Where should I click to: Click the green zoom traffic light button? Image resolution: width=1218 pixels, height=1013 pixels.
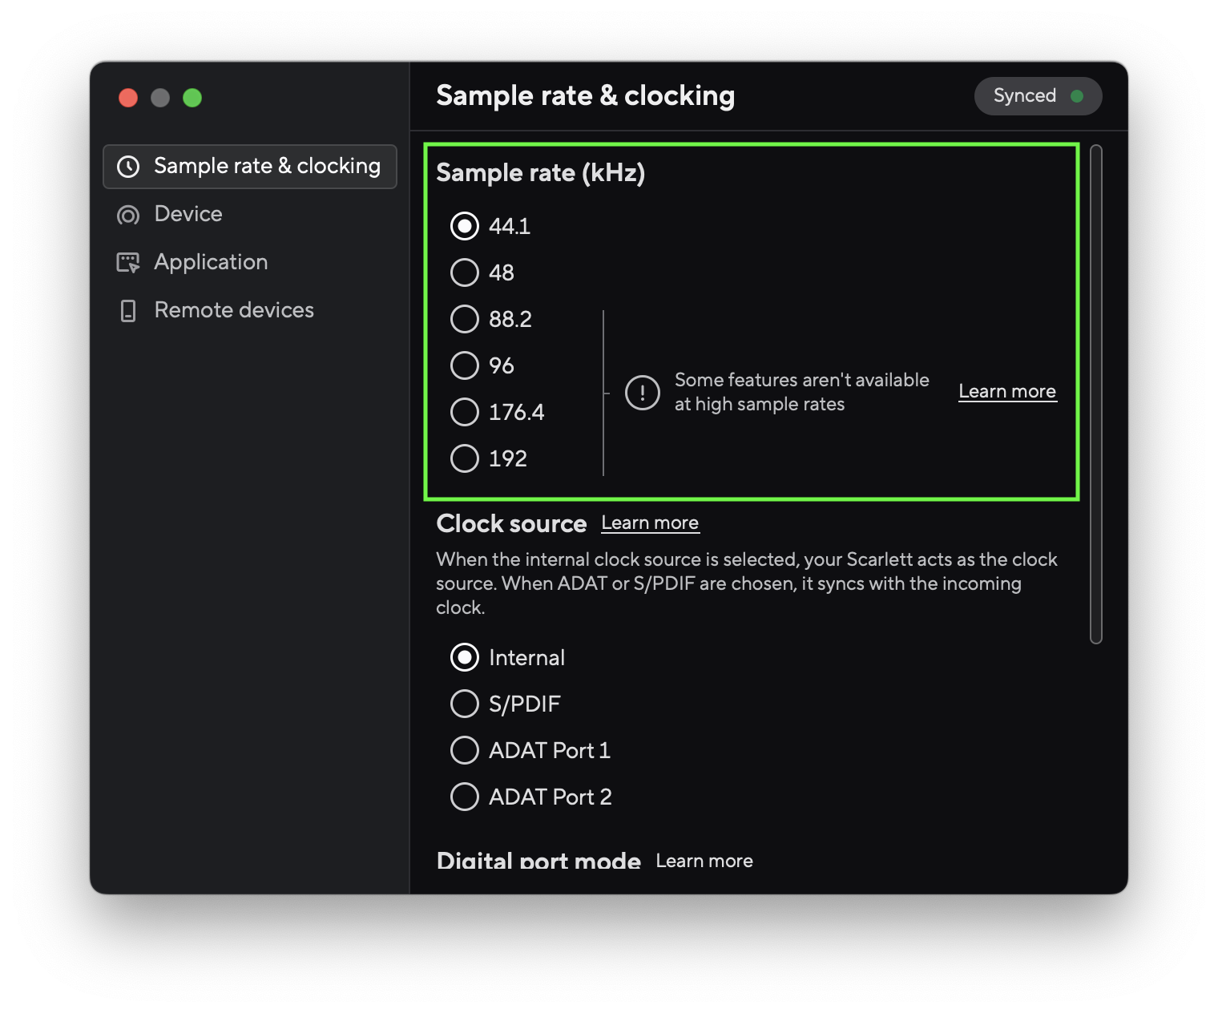tap(192, 97)
